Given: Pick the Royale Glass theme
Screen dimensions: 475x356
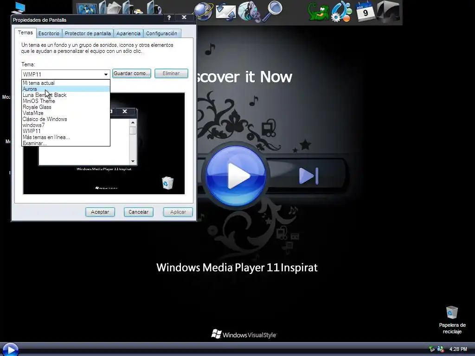Looking at the screenshot, I should (x=66, y=107).
